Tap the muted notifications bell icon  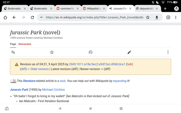[x=153, y=2]
